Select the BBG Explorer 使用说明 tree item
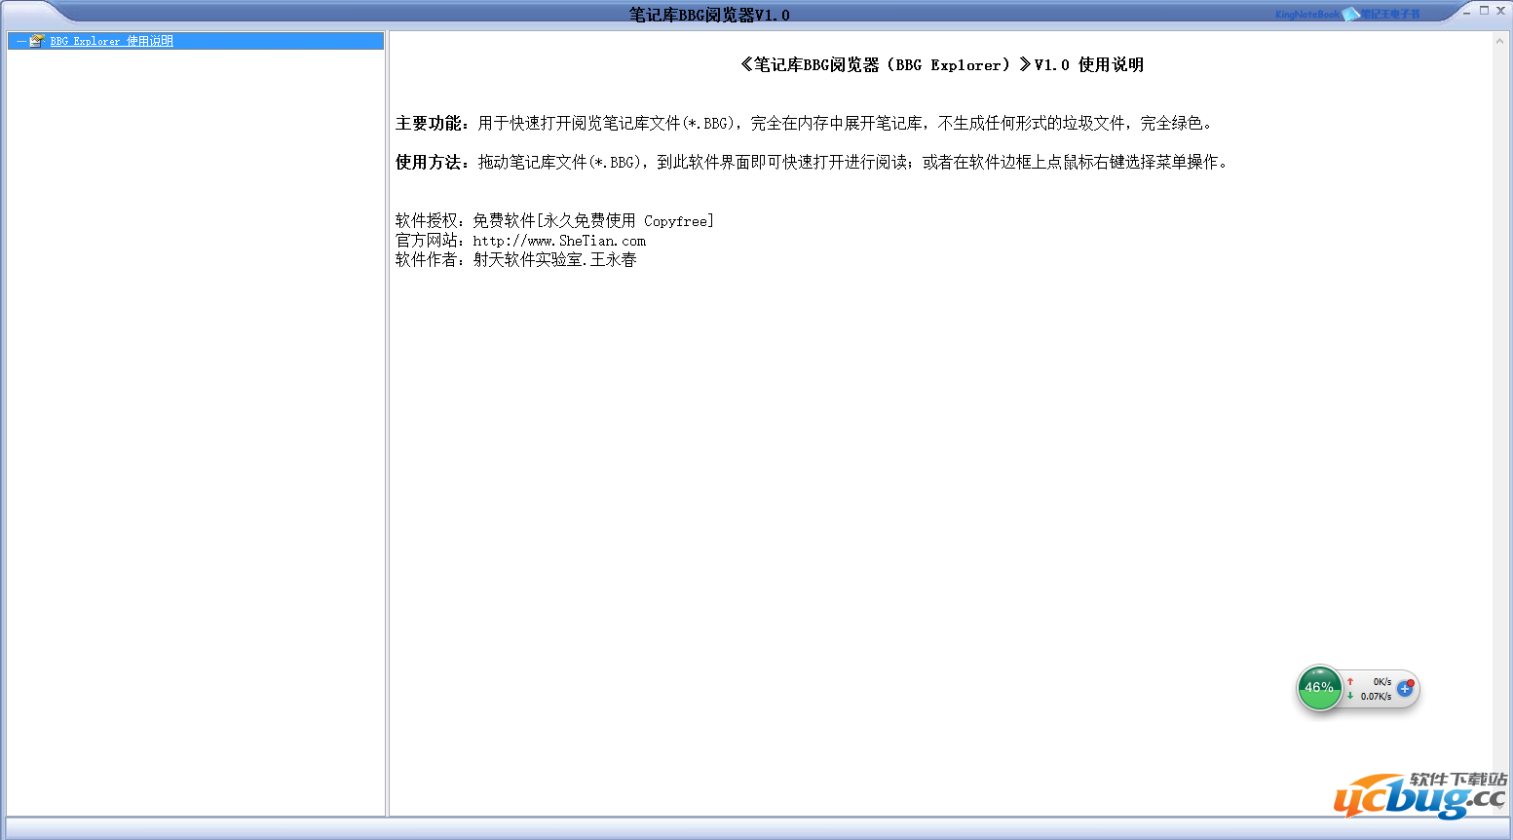 [x=111, y=41]
